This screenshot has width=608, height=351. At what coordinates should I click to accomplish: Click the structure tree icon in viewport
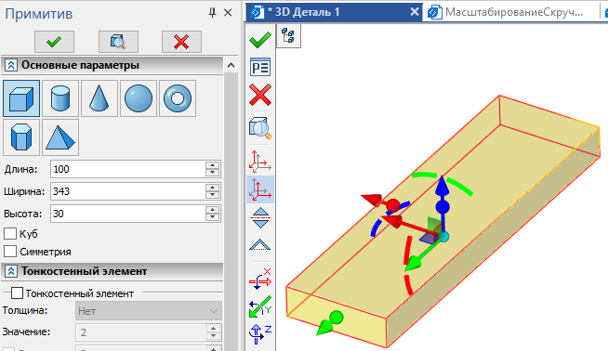point(288,35)
